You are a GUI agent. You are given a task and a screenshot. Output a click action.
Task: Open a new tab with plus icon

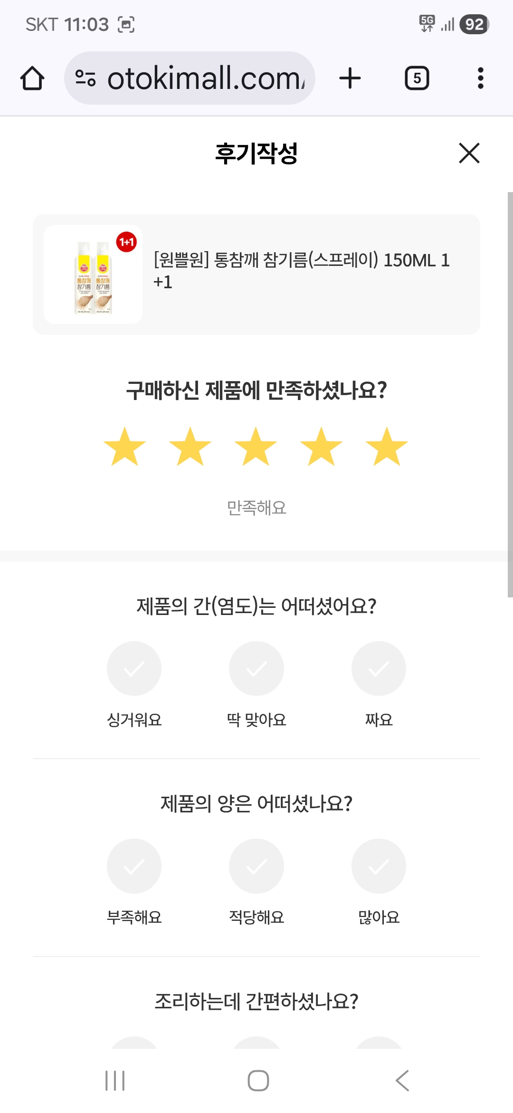[350, 78]
